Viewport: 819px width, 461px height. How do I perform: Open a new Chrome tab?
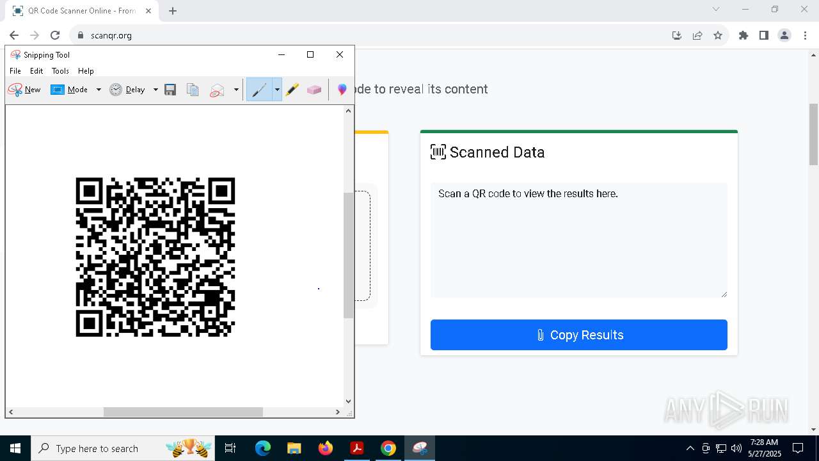point(173,11)
